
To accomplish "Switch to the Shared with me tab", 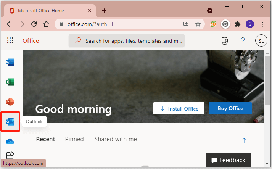I will pos(116,139).
